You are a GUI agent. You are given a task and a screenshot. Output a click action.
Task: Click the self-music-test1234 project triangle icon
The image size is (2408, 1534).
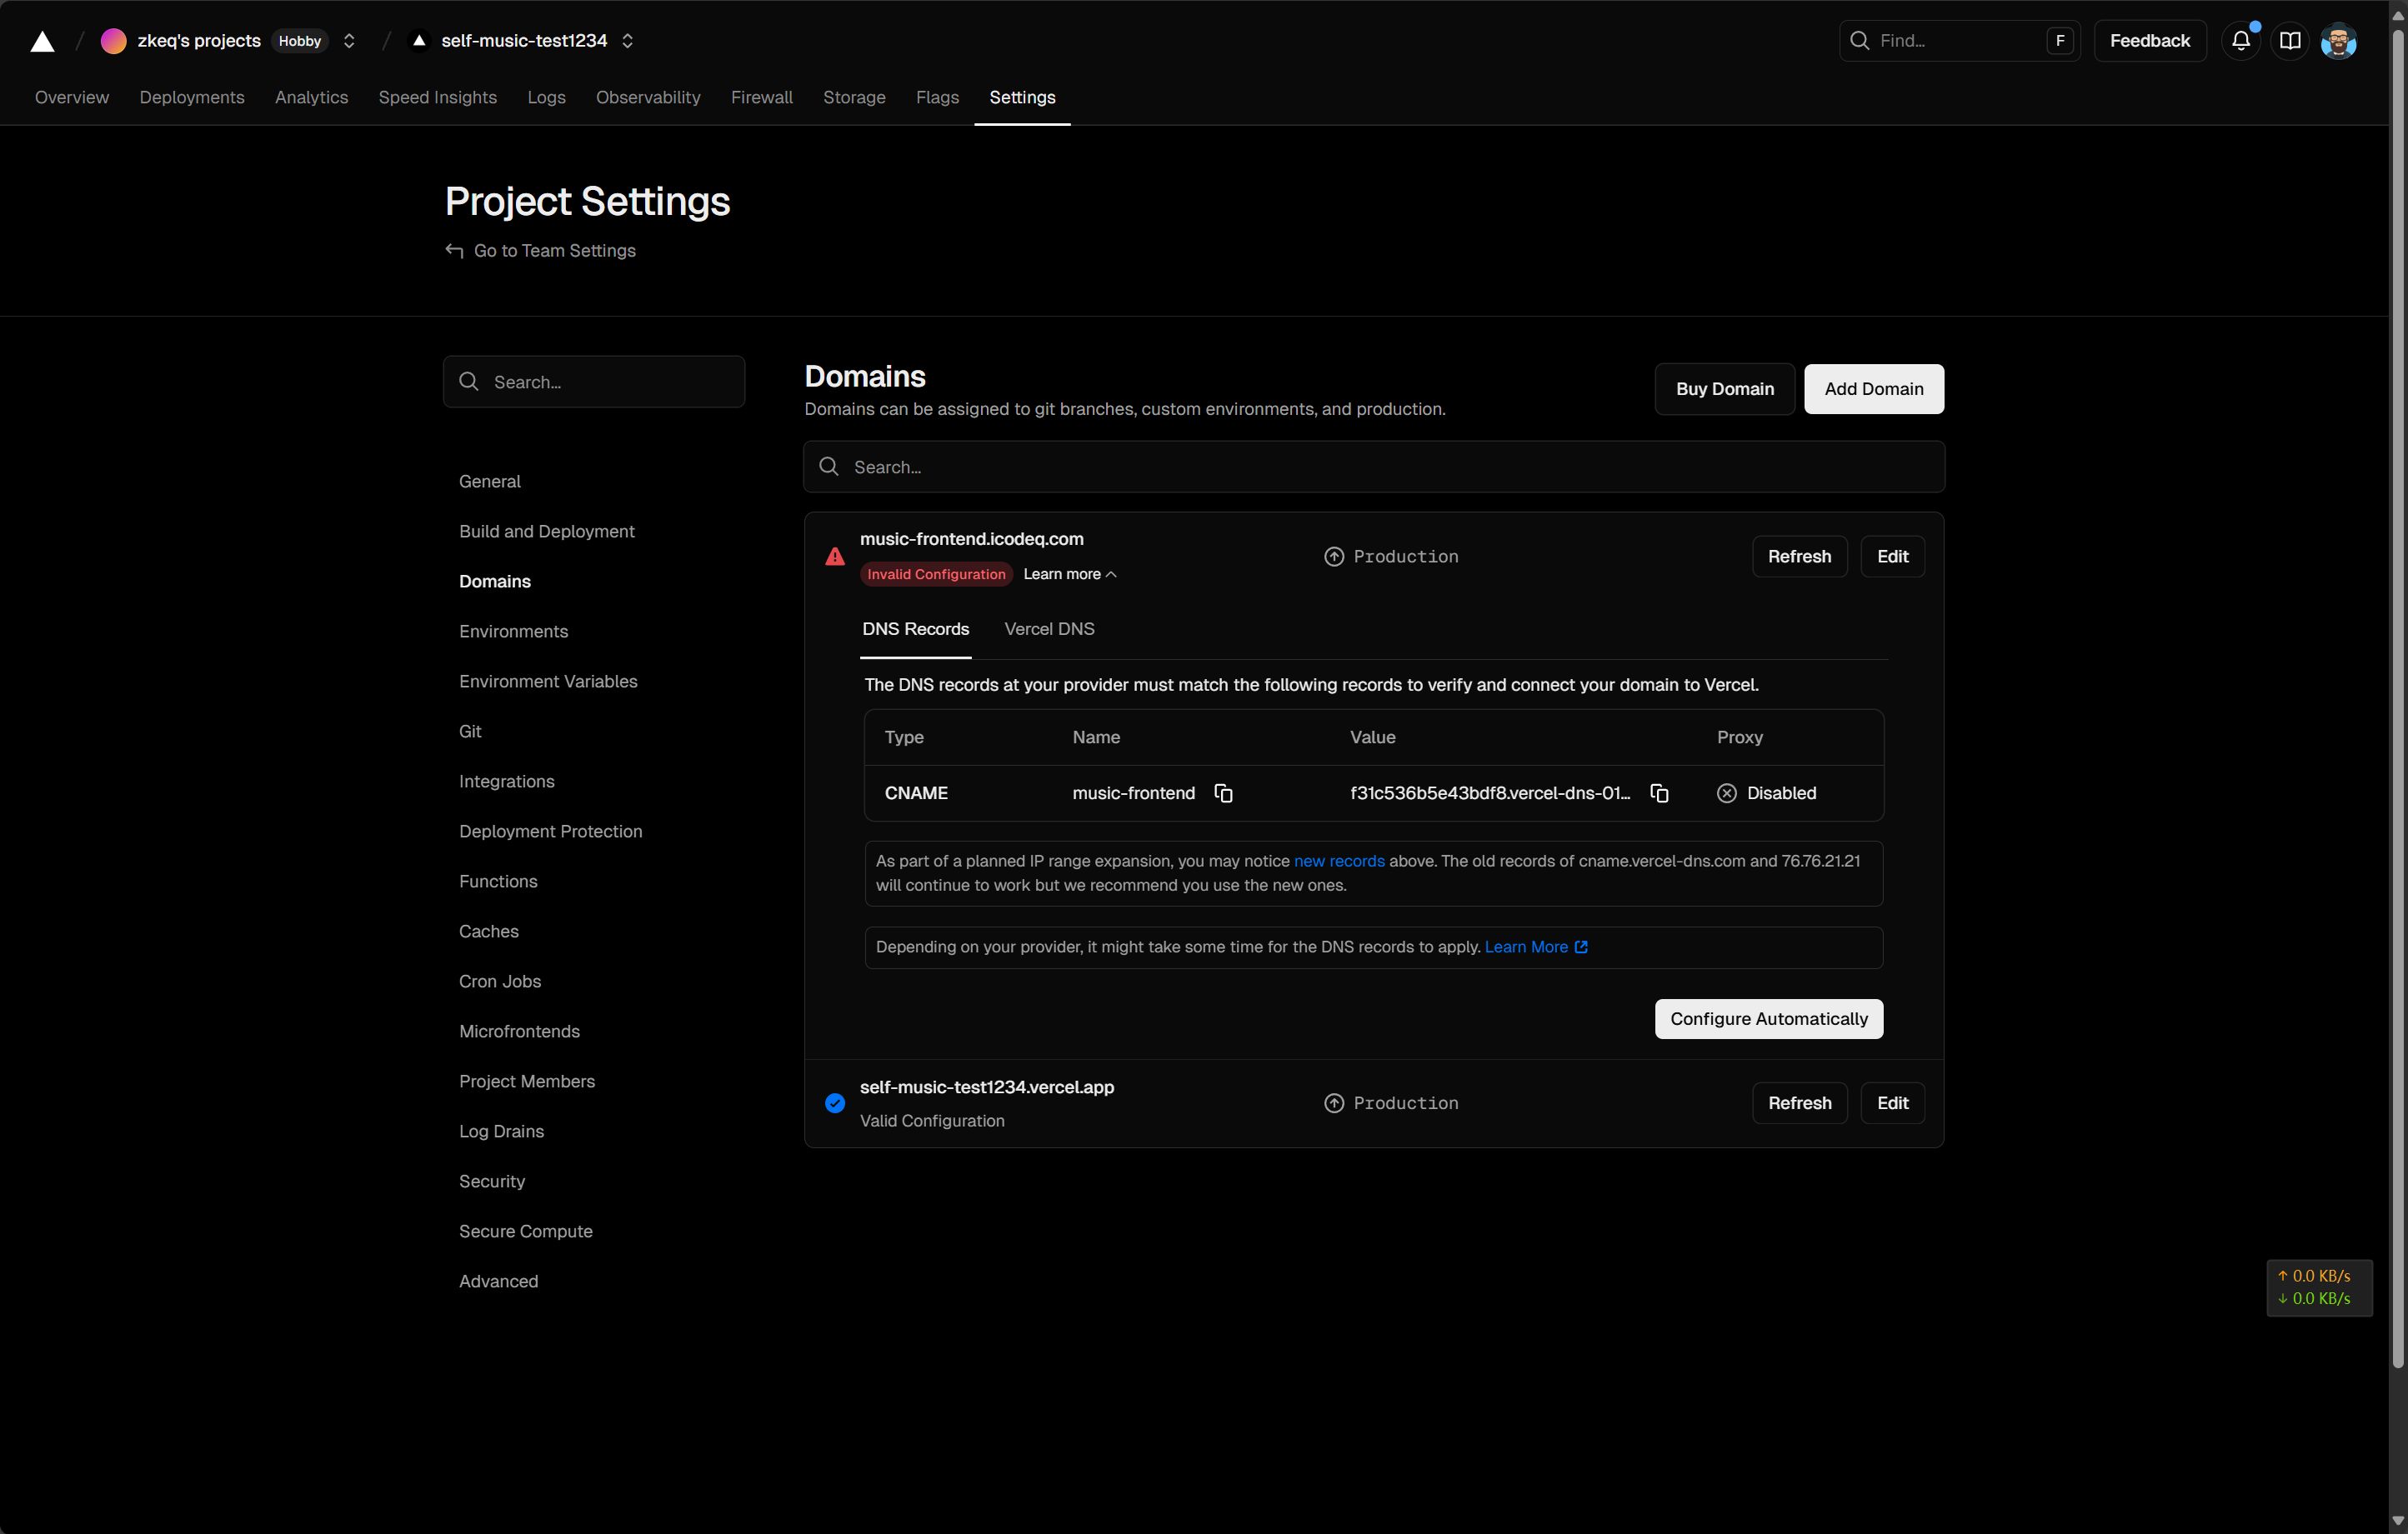[419, 41]
